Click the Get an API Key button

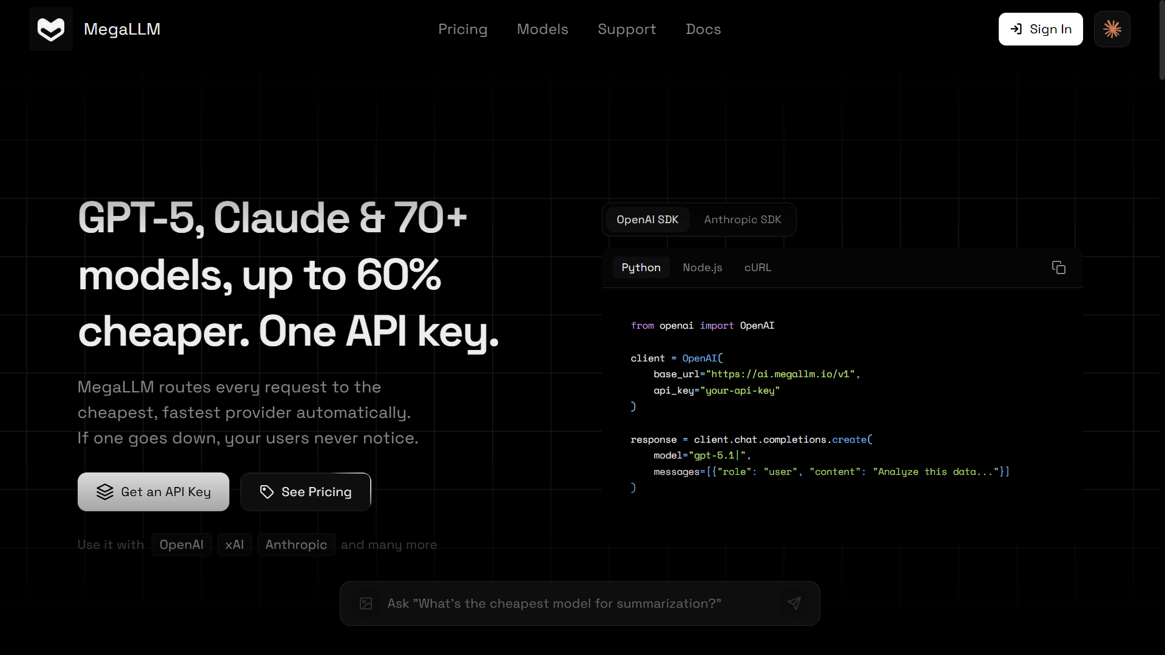click(x=154, y=492)
